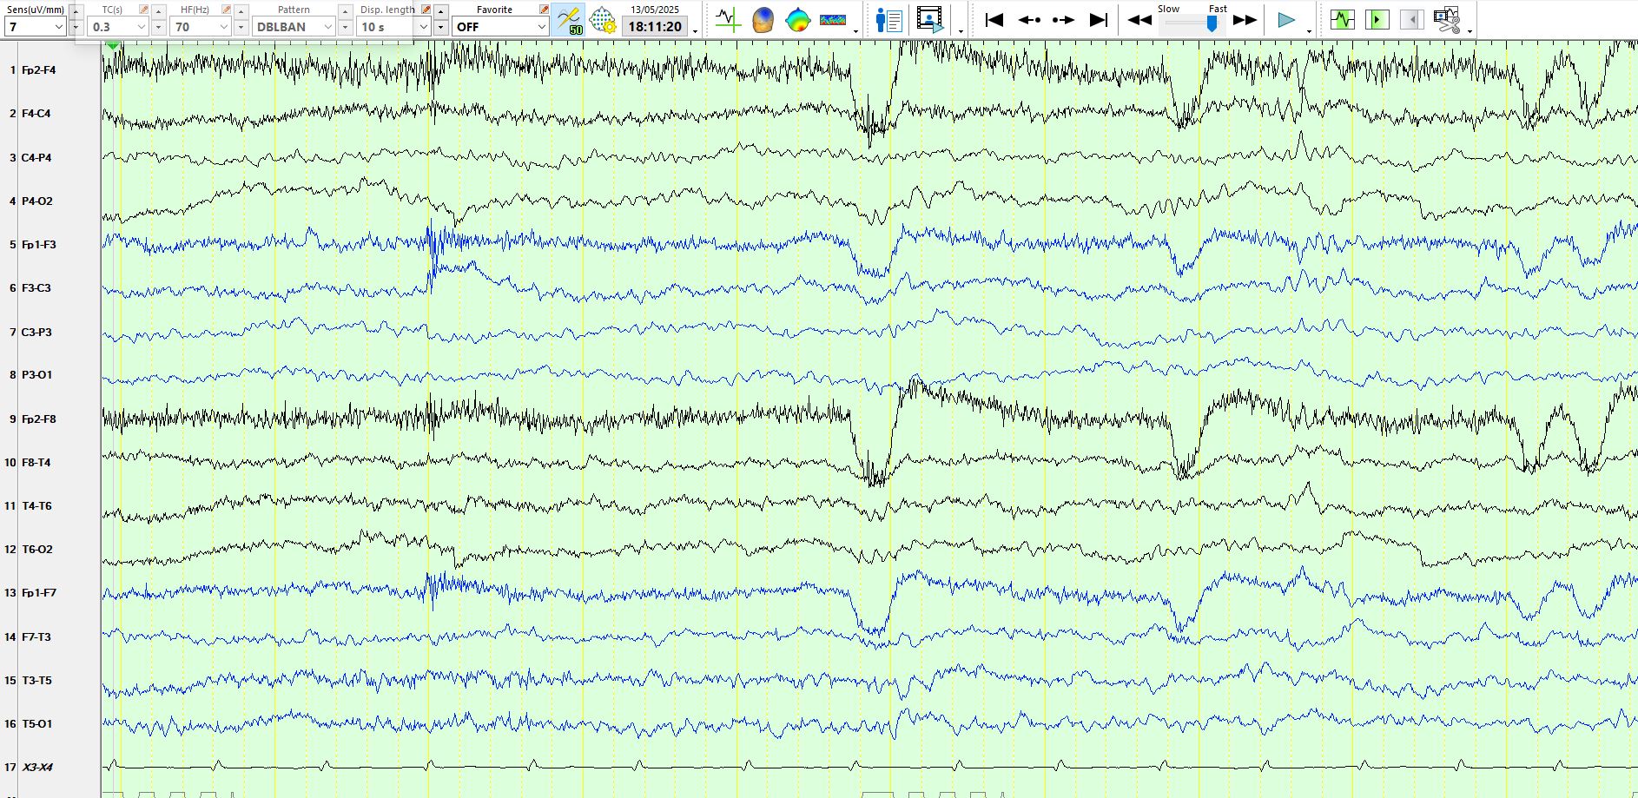Open the patient information panel
1638x798 pixels.
[888, 20]
